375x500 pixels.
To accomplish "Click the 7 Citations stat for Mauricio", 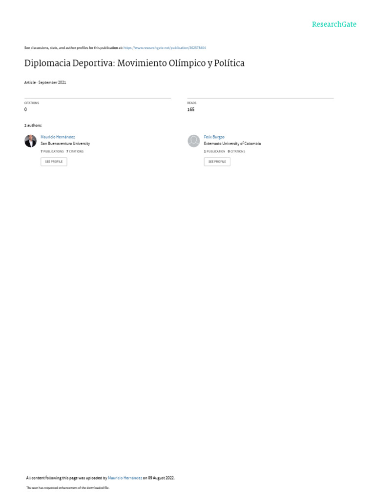I will pyautogui.click(x=75, y=151).
